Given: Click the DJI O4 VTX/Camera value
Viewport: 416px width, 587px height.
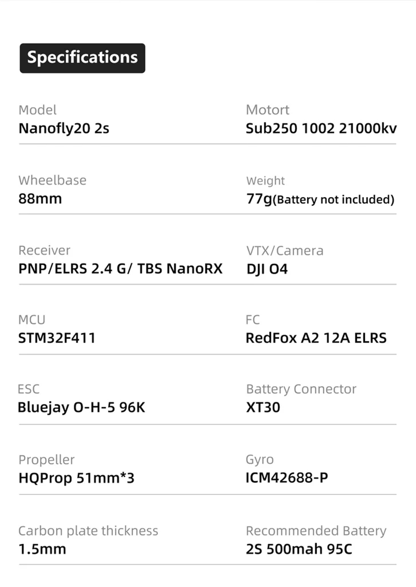Looking at the screenshot, I should point(267,269).
